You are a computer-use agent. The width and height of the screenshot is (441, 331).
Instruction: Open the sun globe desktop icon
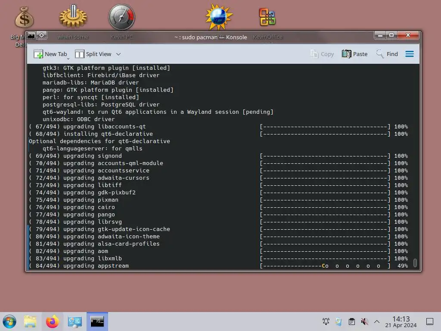tap(219, 17)
